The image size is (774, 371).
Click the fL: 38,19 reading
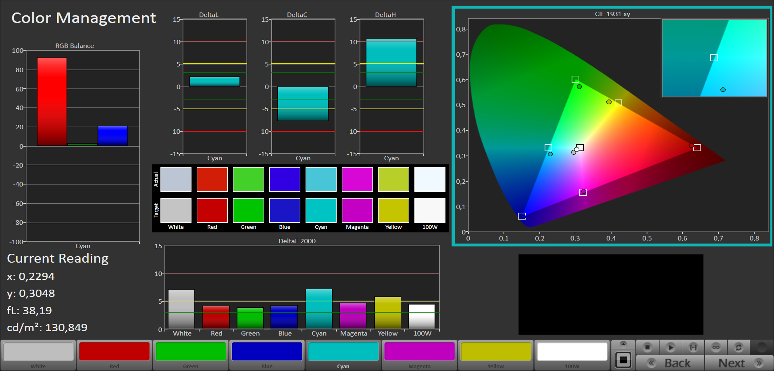coord(29,311)
